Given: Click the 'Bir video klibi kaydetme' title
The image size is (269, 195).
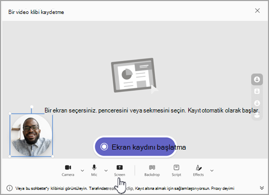Looking at the screenshot, I should [36, 12].
